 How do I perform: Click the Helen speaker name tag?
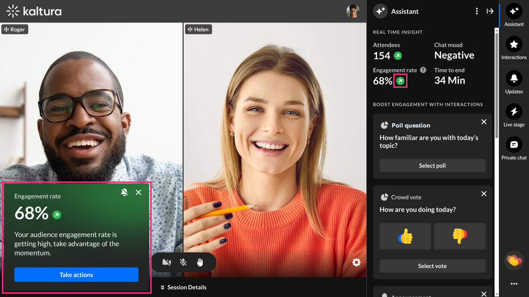pyautogui.click(x=198, y=29)
